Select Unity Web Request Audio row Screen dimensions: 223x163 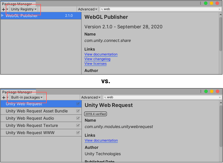coord(41,118)
